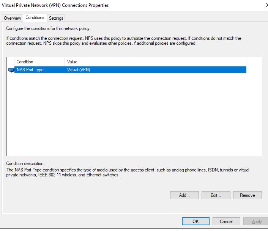Sort by the Value column header

pyautogui.click(x=156, y=62)
